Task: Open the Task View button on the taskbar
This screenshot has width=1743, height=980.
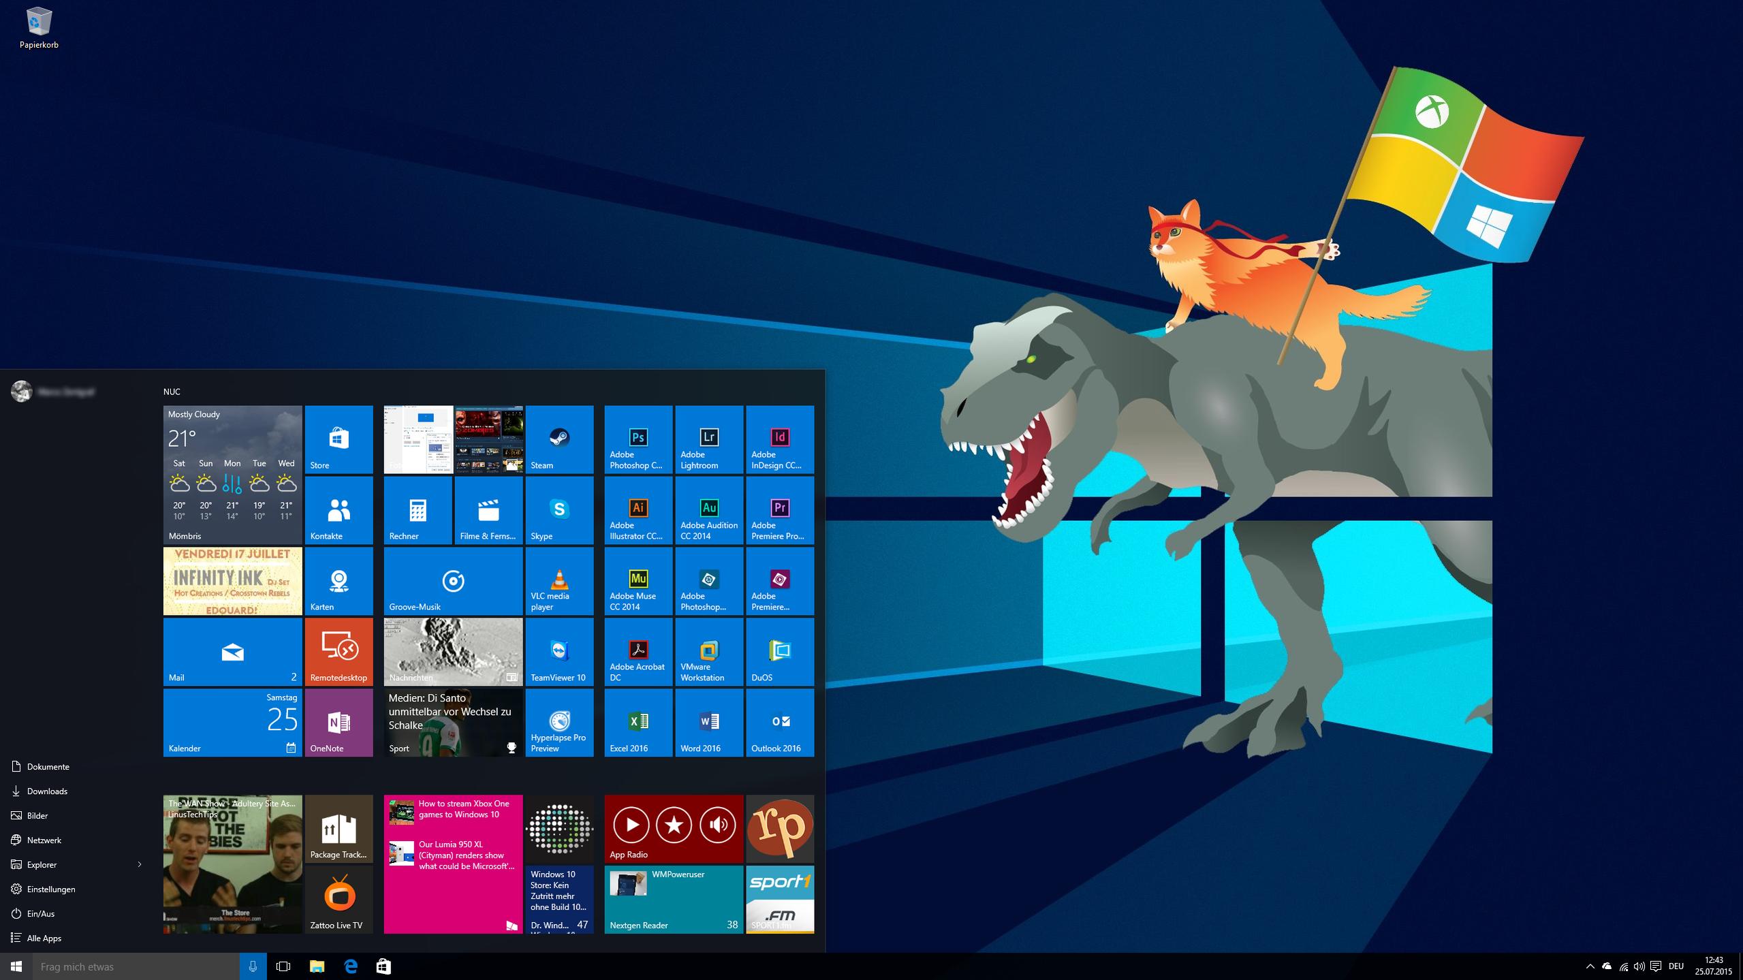Action: [283, 966]
